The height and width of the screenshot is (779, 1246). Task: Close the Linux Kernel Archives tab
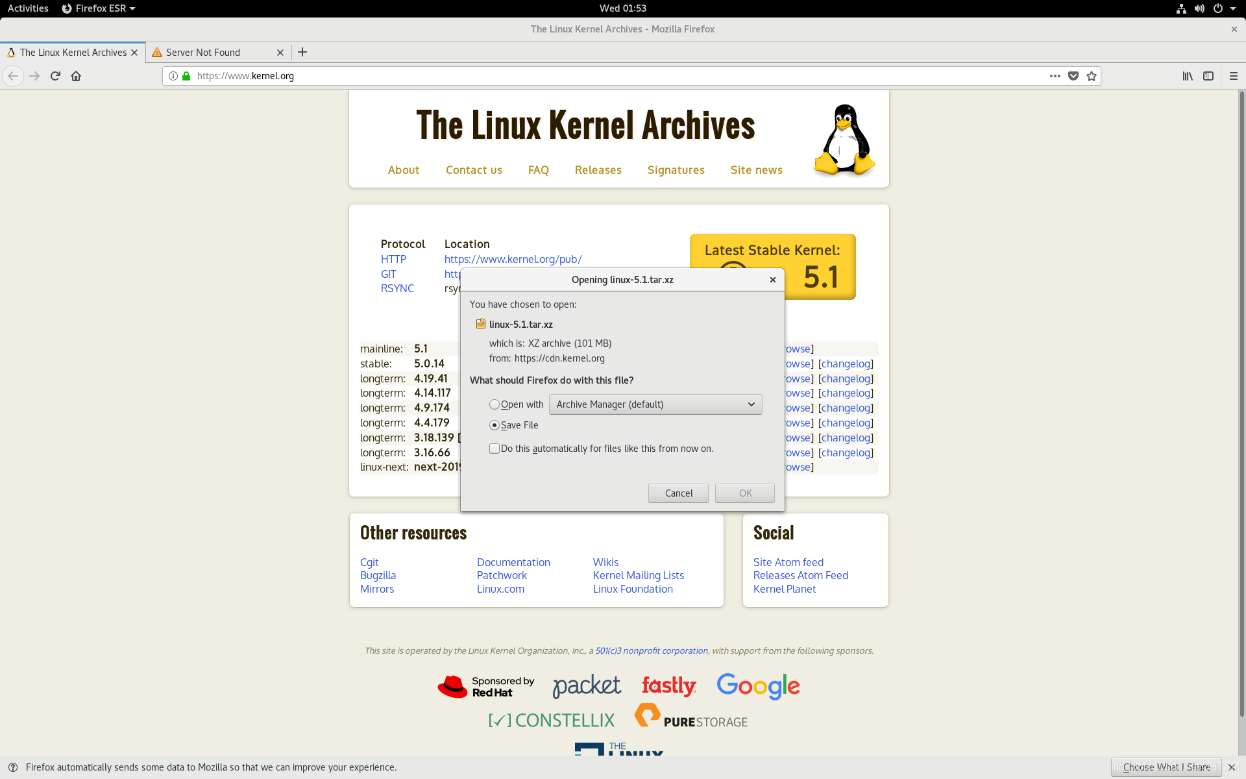134,53
